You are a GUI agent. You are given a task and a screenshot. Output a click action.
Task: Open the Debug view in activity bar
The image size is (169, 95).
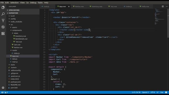3,27
